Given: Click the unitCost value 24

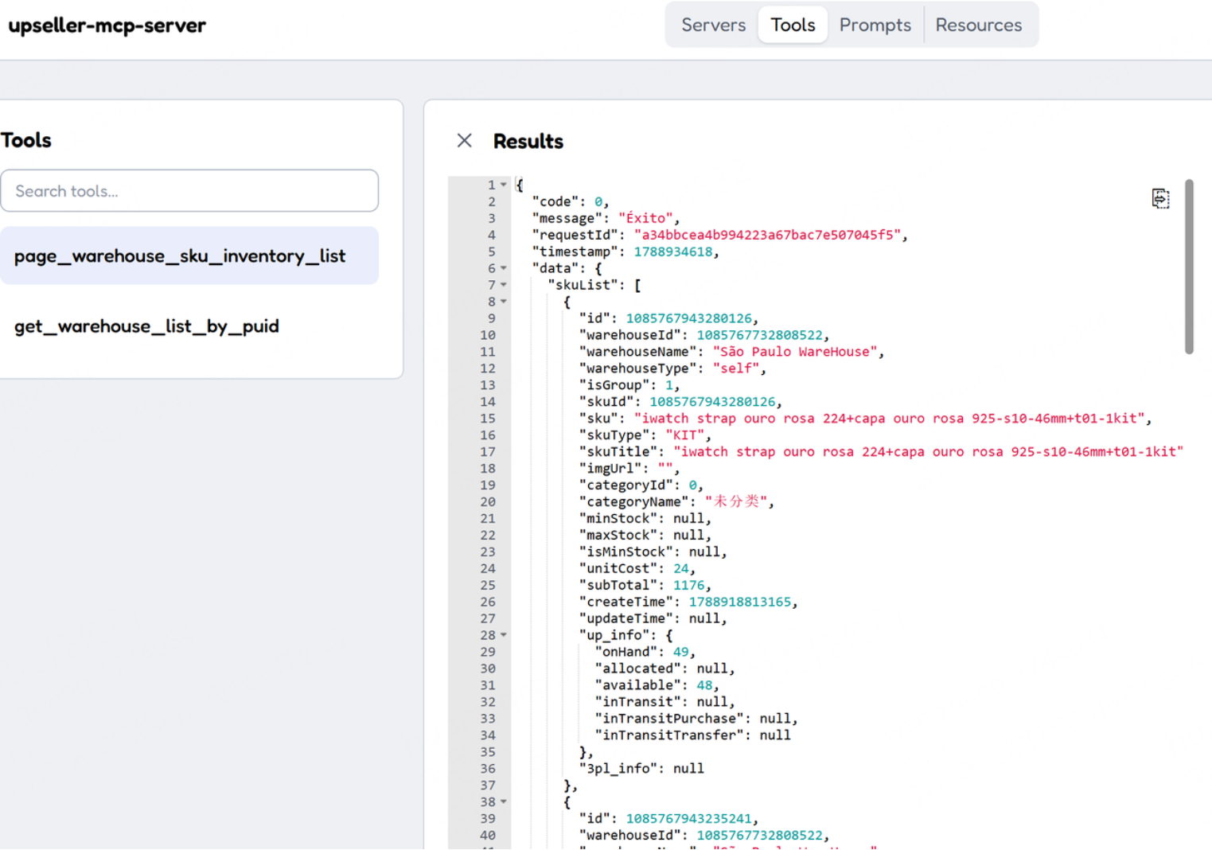Looking at the screenshot, I should click(x=681, y=568).
